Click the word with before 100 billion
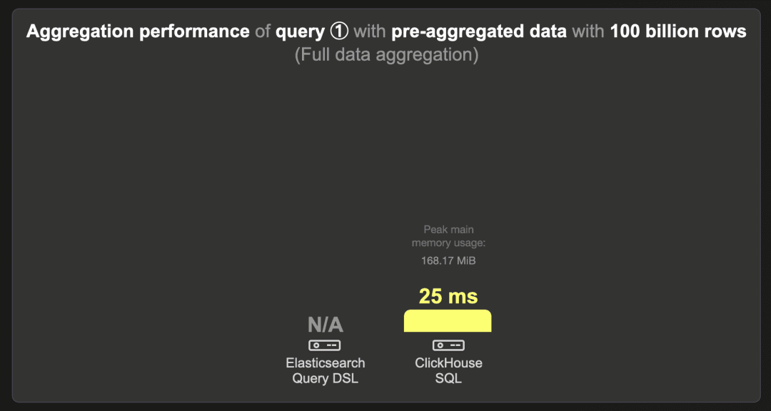771x411 pixels. click(589, 32)
